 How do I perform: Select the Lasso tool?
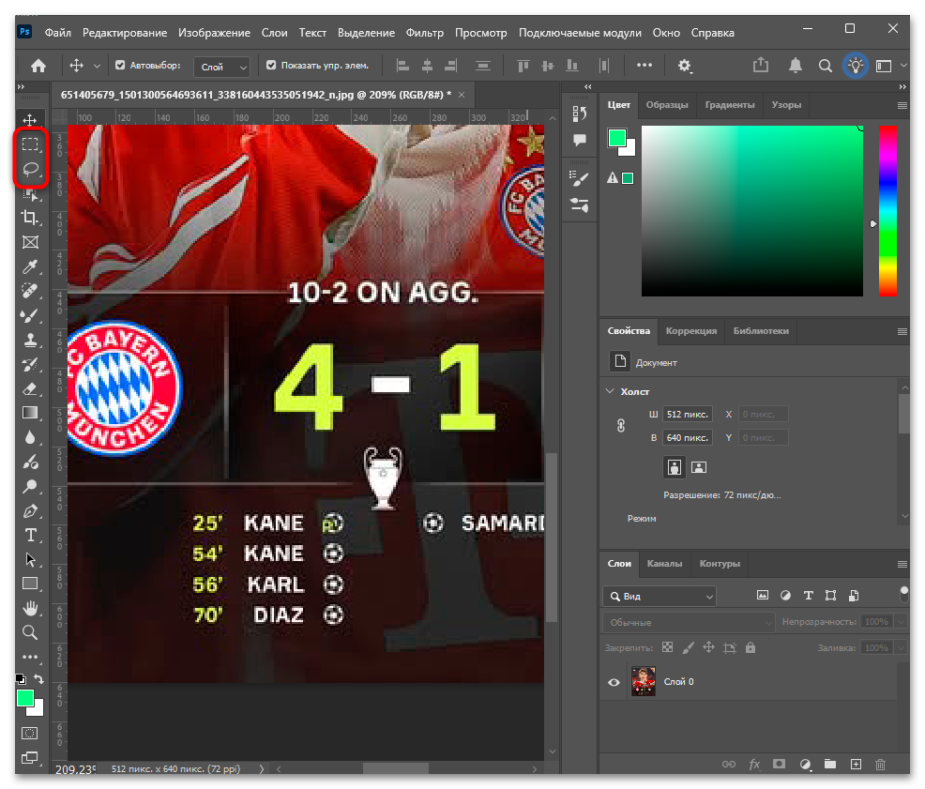(x=30, y=170)
